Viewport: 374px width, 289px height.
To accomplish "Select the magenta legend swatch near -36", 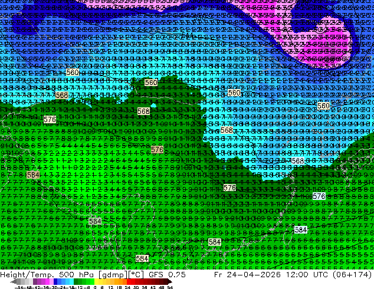I will [x=47, y=282].
